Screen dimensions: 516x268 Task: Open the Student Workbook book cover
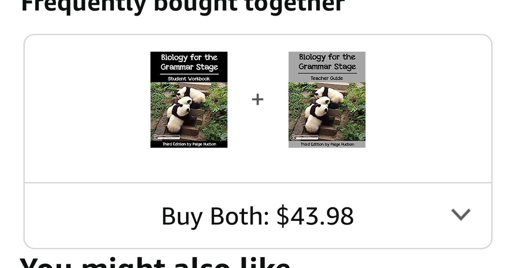[189, 100]
